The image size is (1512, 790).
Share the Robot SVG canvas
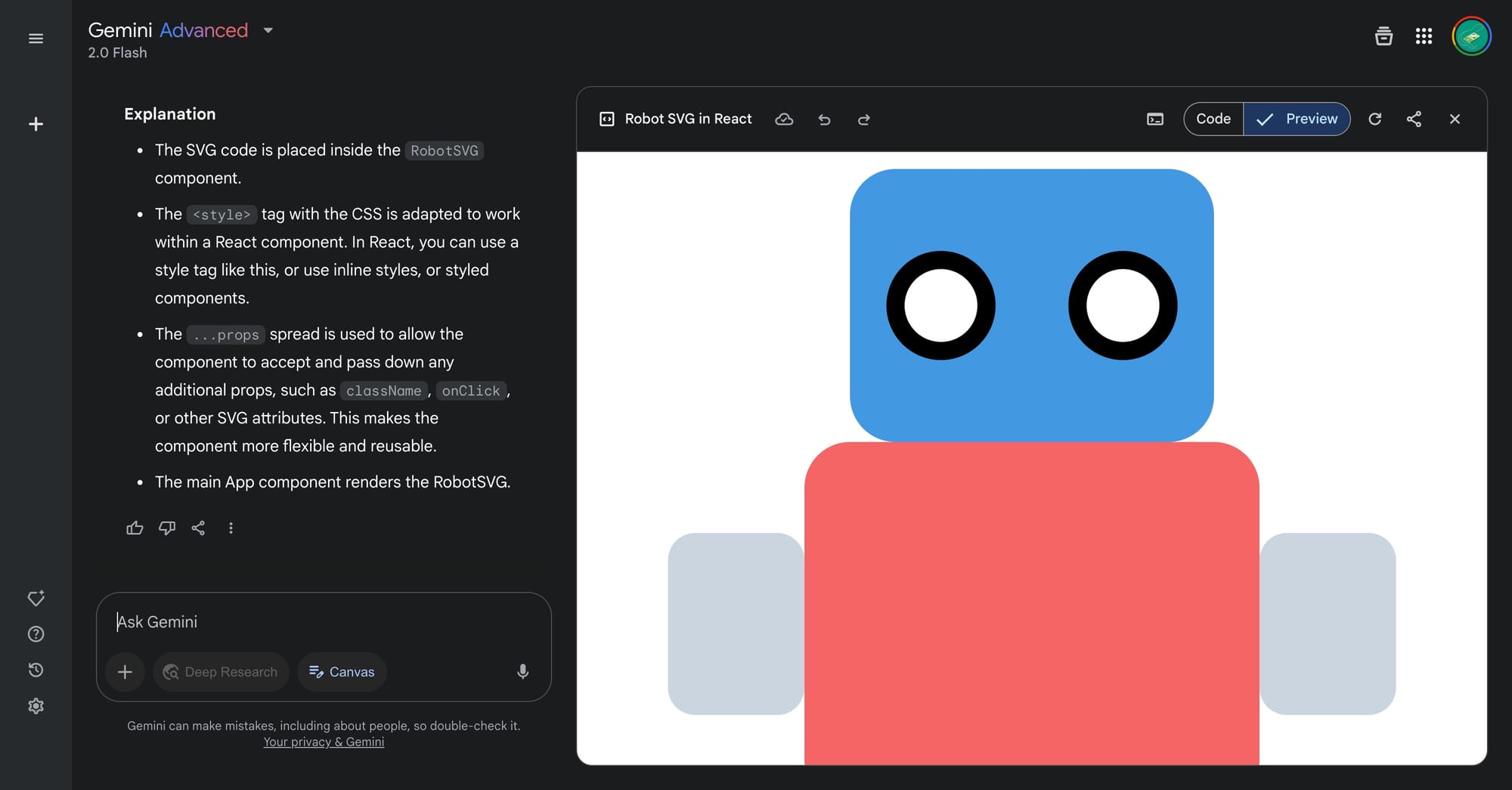(1414, 119)
